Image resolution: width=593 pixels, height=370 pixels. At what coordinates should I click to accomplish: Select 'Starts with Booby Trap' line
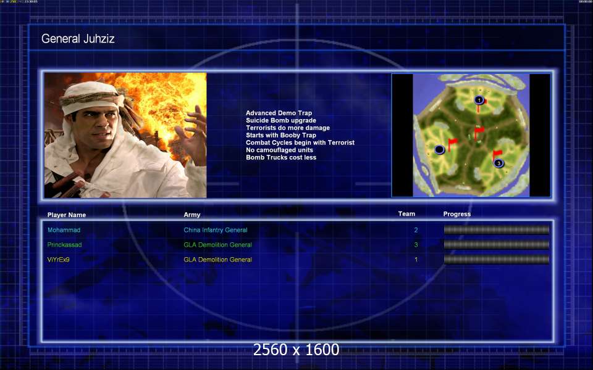point(281,135)
